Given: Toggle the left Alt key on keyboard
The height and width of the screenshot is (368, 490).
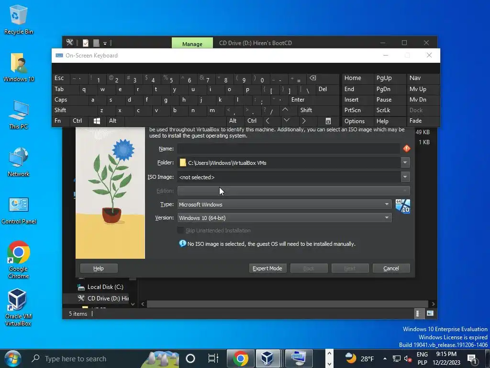Looking at the screenshot, I should coord(115,121).
